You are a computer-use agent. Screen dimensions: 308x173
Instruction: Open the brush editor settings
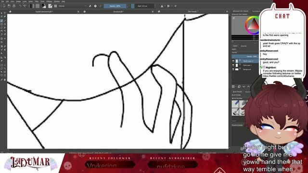(x=50, y=6)
